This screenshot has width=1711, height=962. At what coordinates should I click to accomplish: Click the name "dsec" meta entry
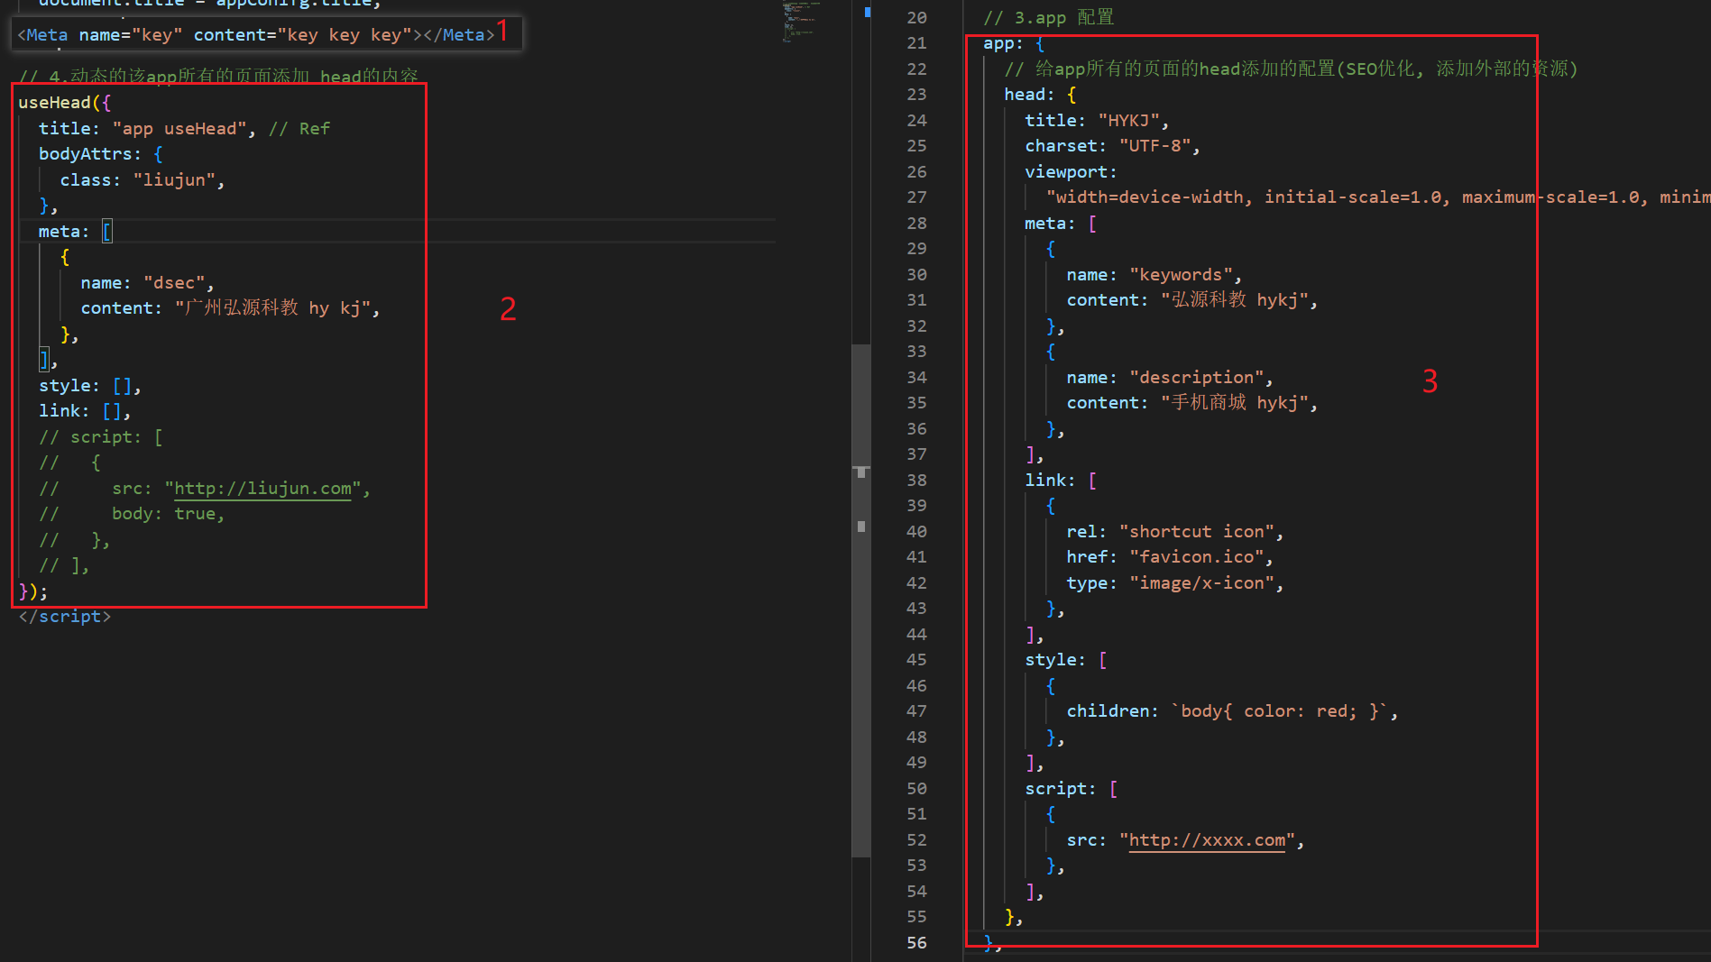click(x=147, y=283)
